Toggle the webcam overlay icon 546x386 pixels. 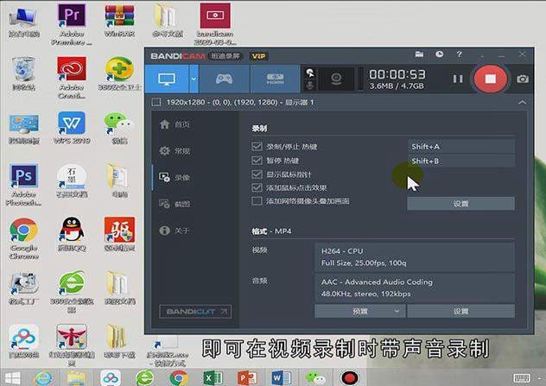coord(336,79)
